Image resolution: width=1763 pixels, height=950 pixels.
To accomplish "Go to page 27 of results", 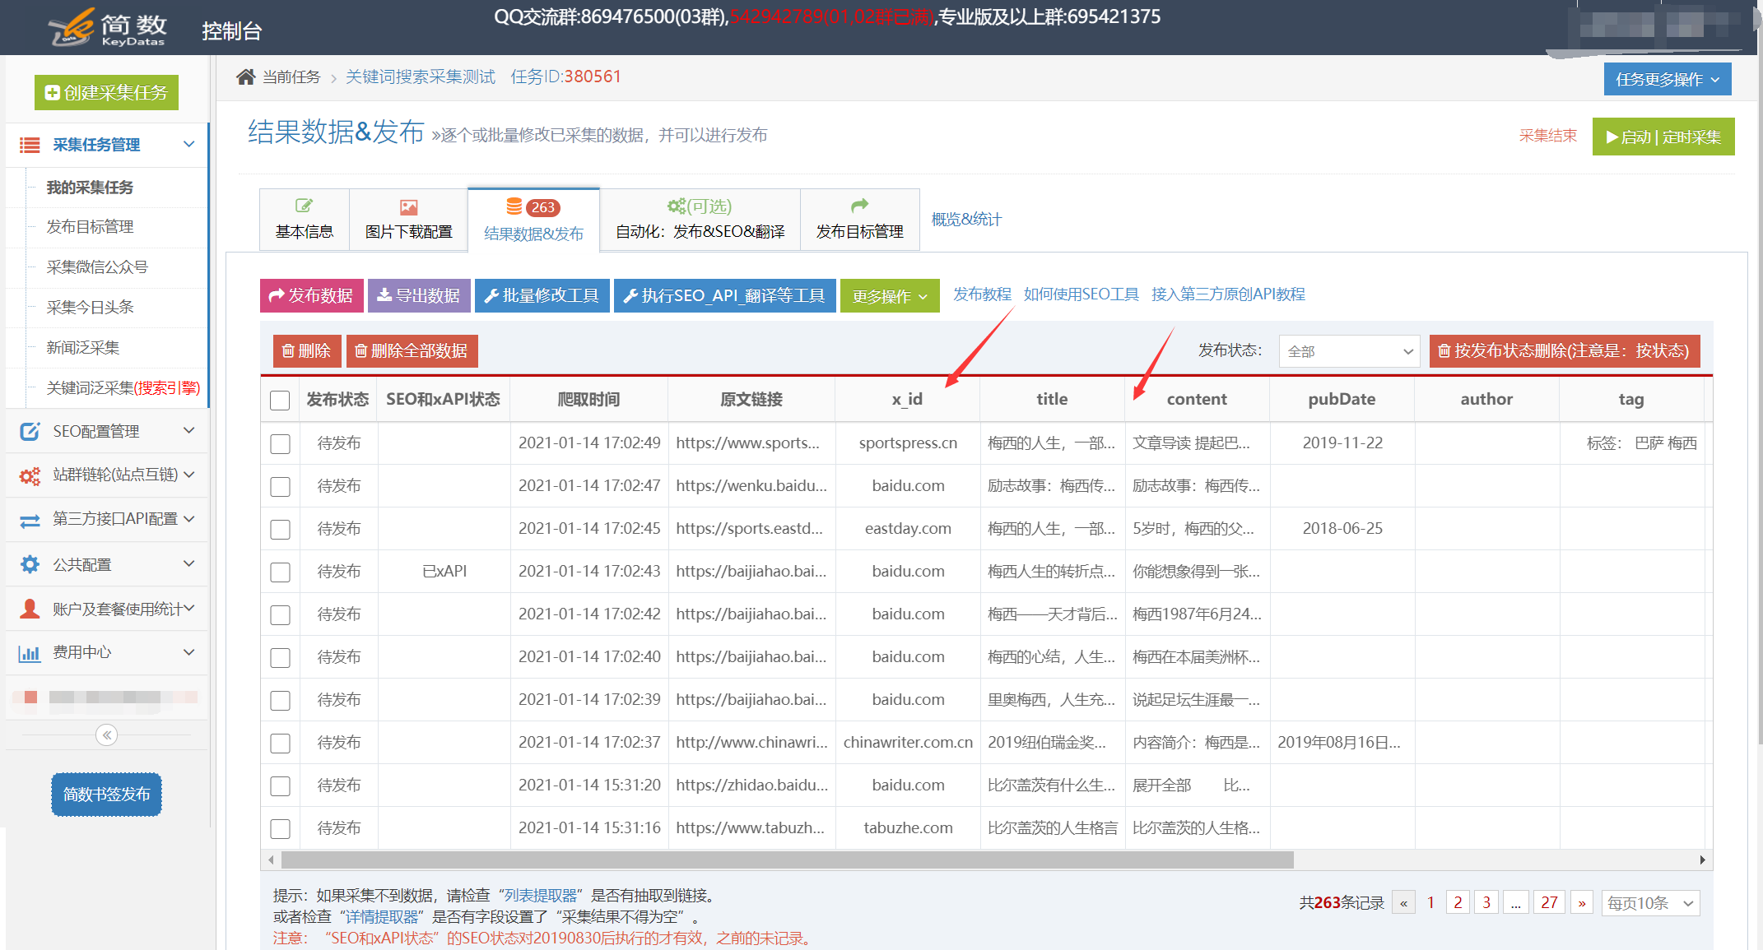I will (1549, 903).
